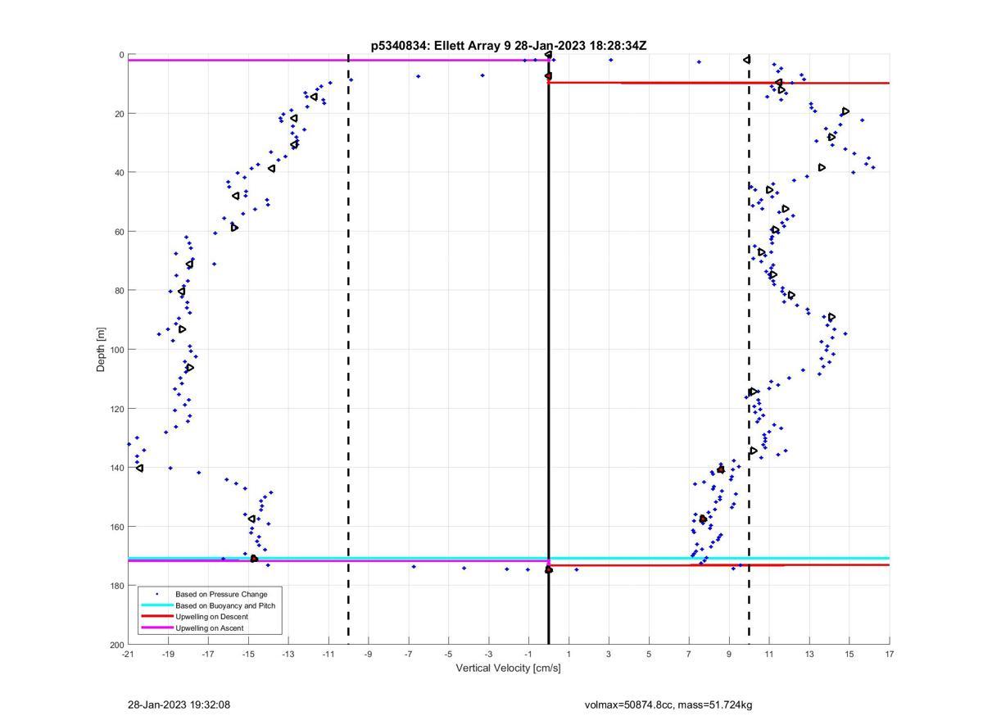Screen dimensions: 983x725
Task: Click depth tick label '200'
Action: 117,645
